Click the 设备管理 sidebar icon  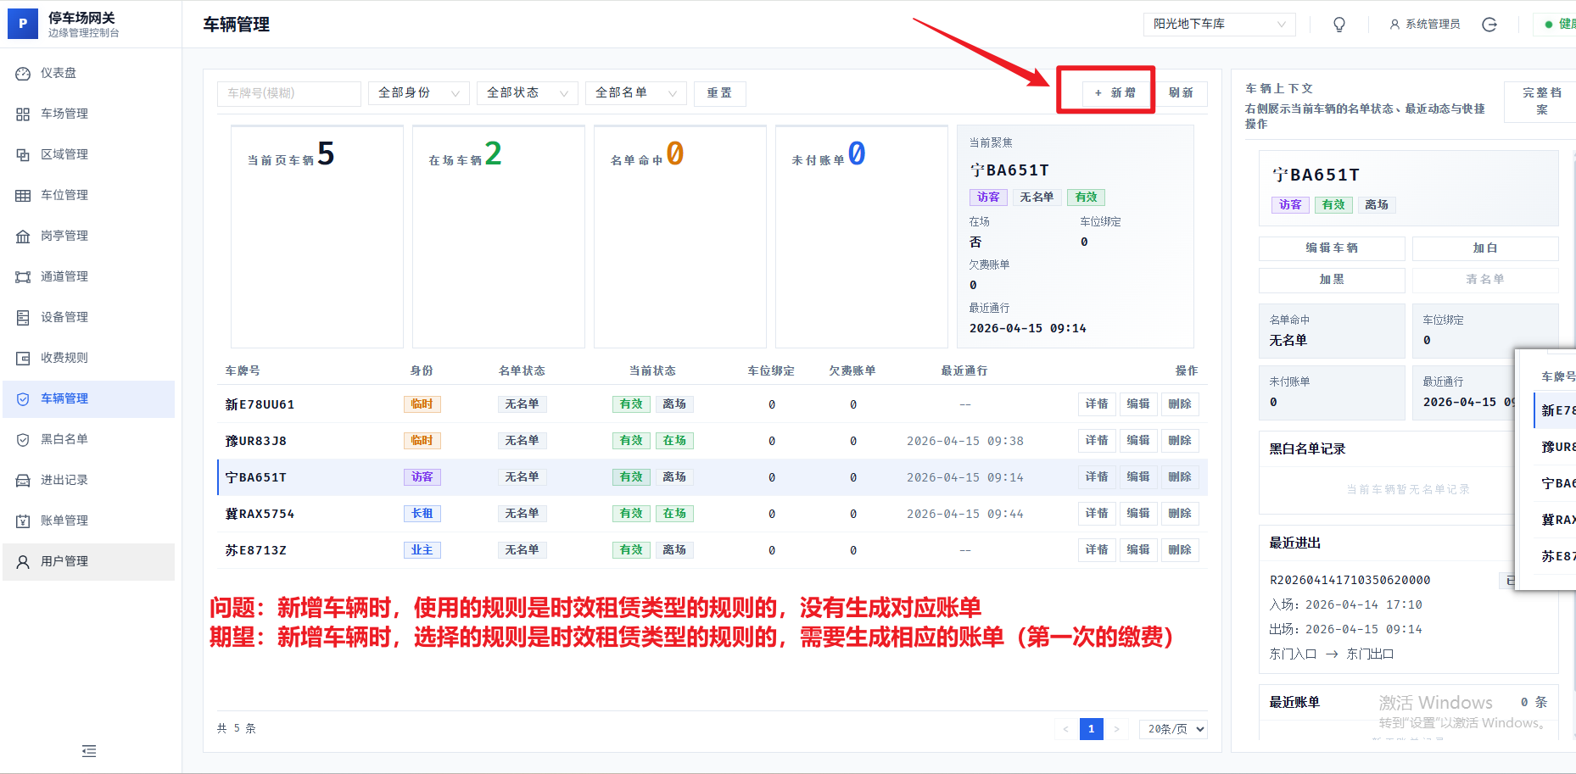tap(23, 318)
